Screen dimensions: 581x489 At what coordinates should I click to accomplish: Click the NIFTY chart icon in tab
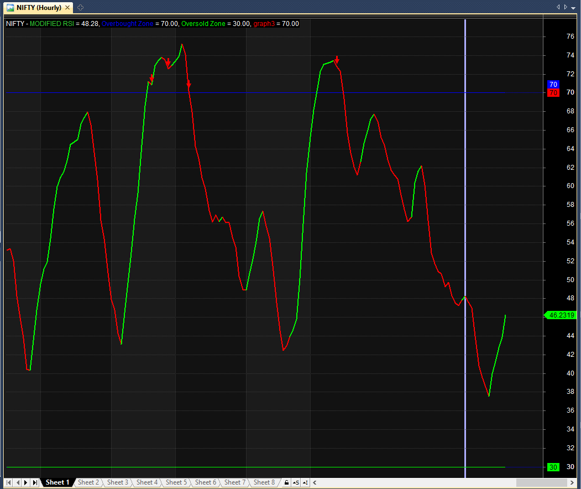coord(11,7)
